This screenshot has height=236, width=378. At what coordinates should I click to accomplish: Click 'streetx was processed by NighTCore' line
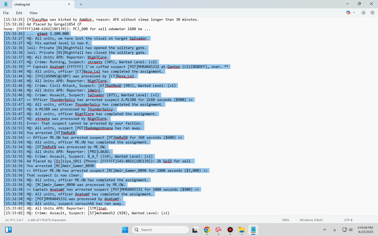point(56,119)
